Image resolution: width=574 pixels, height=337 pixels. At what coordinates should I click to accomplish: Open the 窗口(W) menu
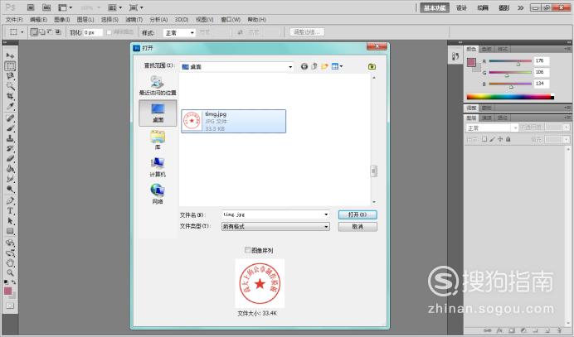(x=231, y=19)
